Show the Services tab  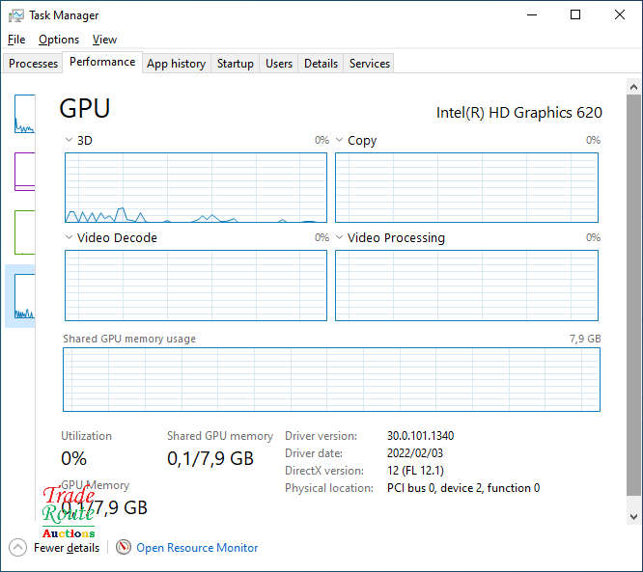point(370,64)
